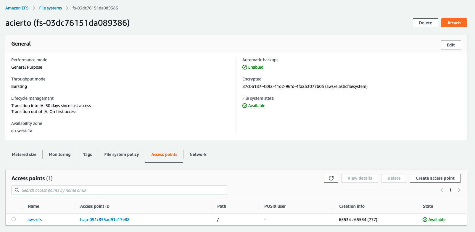This screenshot has height=232, width=475.
Task: Click the State column header
Action: pyautogui.click(x=428, y=206)
